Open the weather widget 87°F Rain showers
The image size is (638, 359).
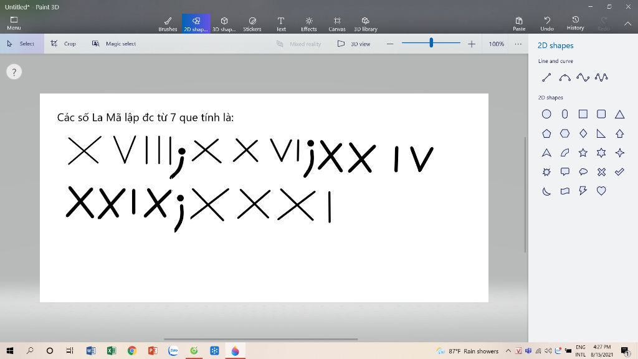pos(467,351)
